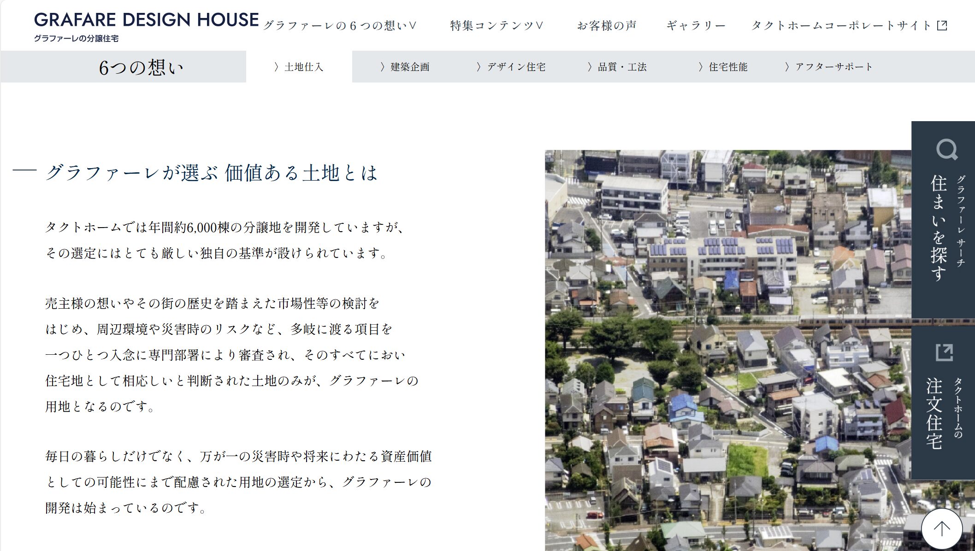Select the 品質・工法 tab

point(622,67)
